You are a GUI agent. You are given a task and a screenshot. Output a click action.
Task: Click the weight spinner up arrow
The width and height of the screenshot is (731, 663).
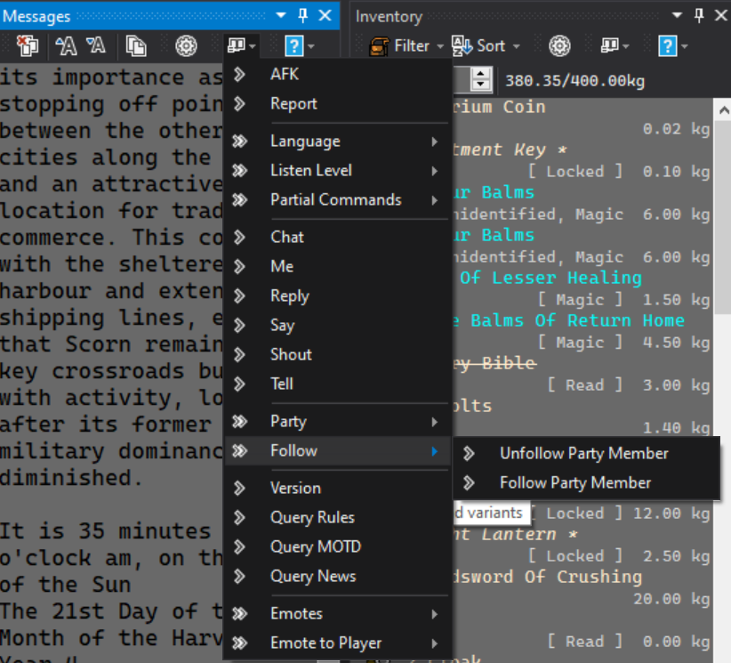click(x=481, y=74)
